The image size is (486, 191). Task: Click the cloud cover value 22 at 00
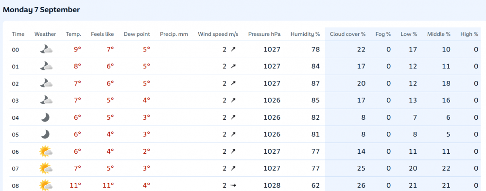(362, 49)
